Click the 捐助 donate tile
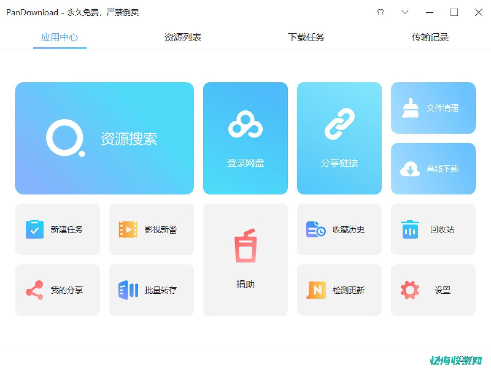Viewport: 491px width, 368px height. [x=245, y=260]
